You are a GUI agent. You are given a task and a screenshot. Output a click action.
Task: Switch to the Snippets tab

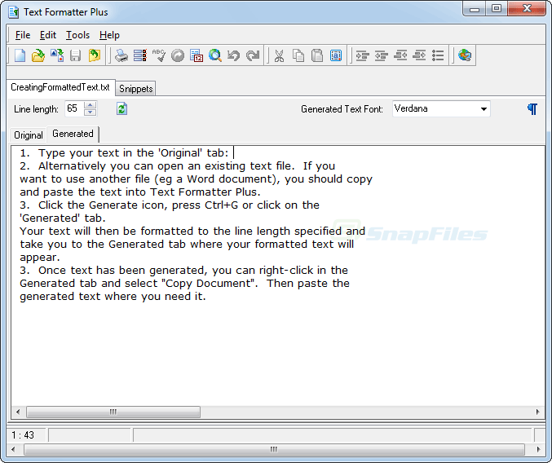tap(136, 89)
